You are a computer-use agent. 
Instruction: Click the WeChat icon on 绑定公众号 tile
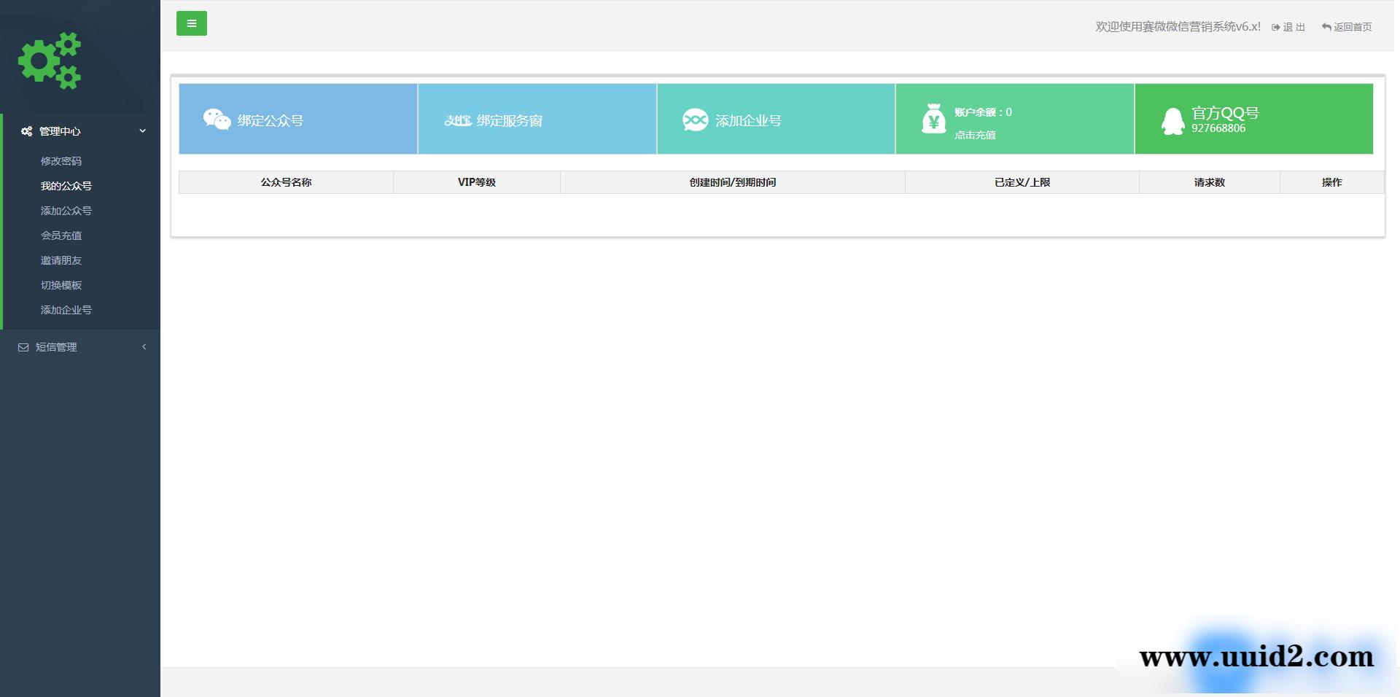pos(217,120)
